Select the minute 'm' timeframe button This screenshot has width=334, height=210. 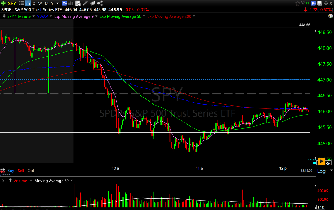click(28, 3)
